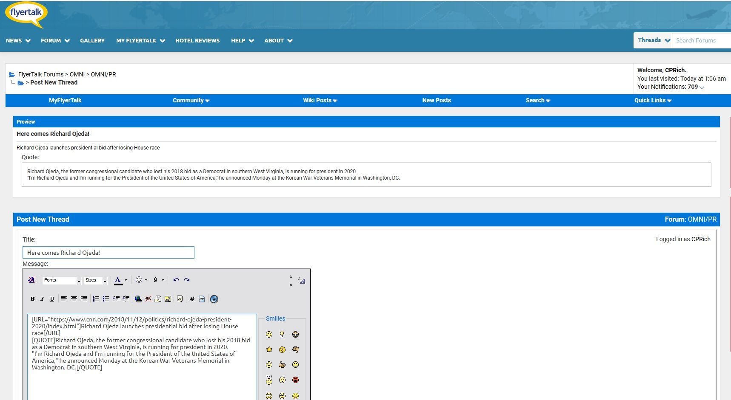Open the MY FLYERTALK menu
The image size is (731, 400).
(x=140, y=41)
